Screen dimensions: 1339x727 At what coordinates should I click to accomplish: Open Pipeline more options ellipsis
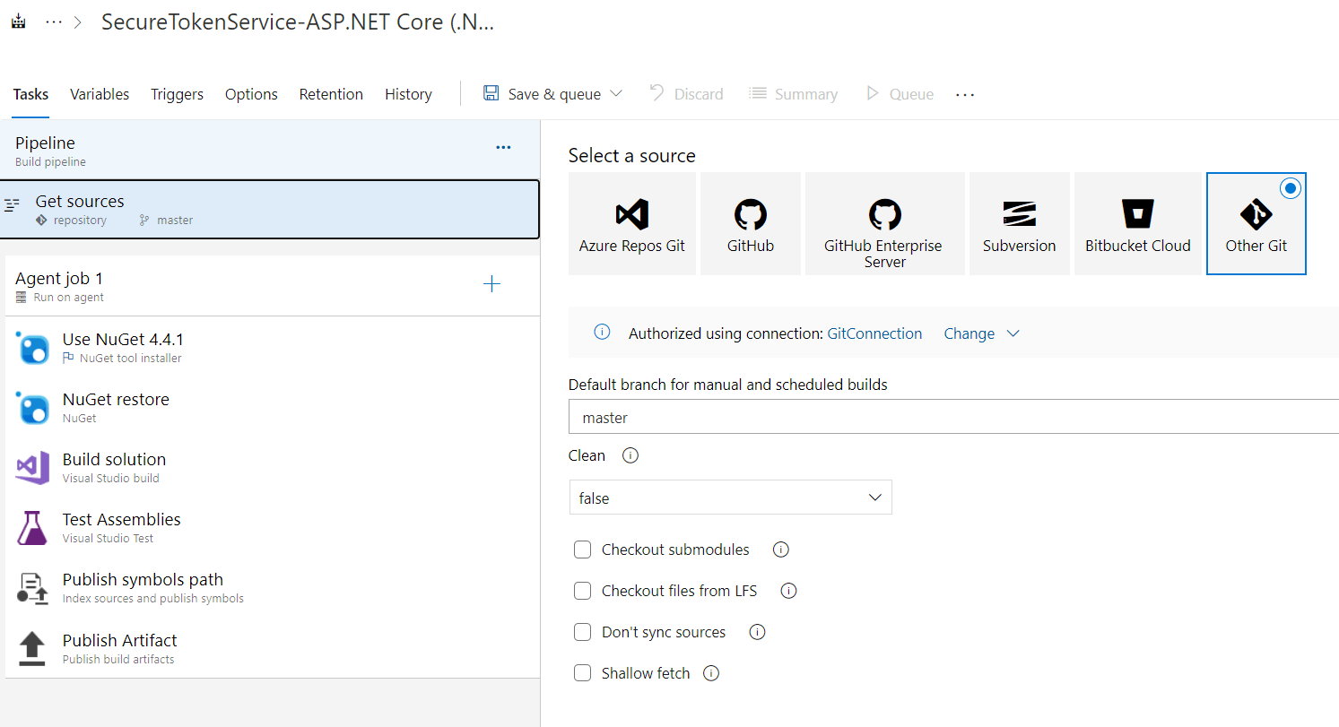coord(503,148)
